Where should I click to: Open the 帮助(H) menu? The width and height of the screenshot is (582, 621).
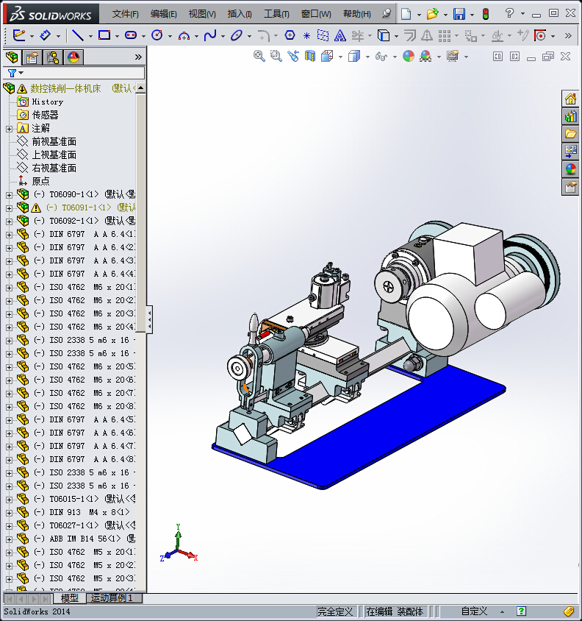(x=357, y=14)
